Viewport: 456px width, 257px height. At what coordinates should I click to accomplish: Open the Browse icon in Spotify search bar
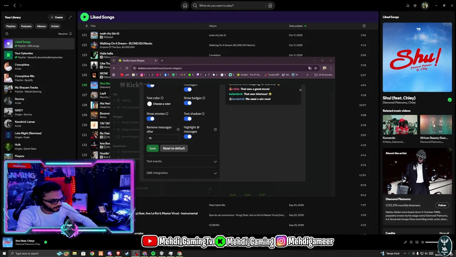click(x=270, y=5)
